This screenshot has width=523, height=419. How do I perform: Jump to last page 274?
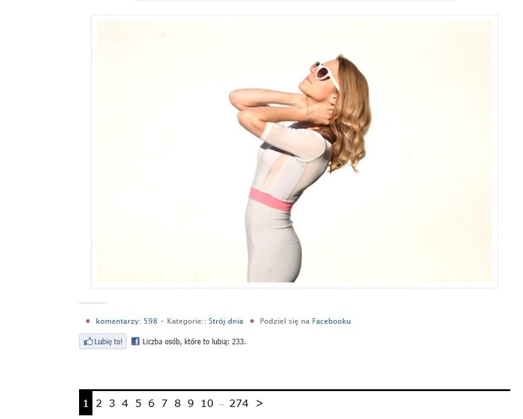click(239, 403)
